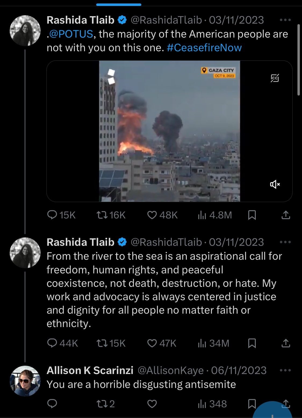The image size is (302, 418).
Task: Open more options for second Tlaib tweet
Action: pos(285,242)
